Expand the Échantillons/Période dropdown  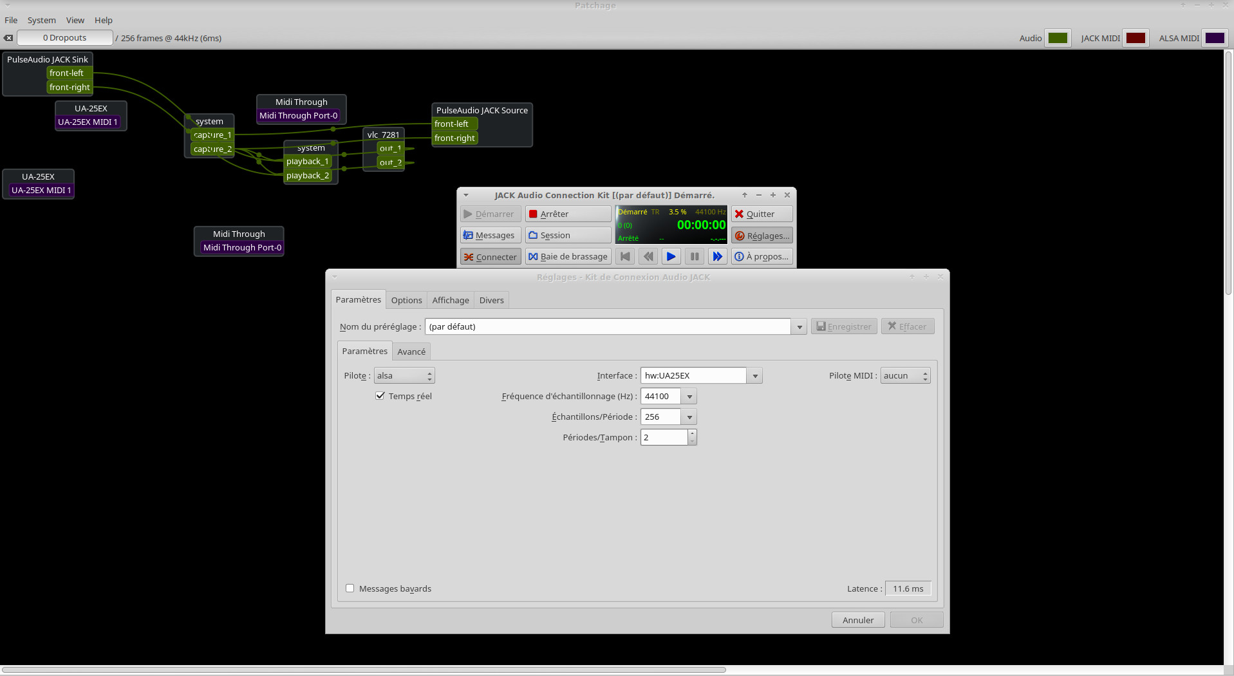click(689, 417)
